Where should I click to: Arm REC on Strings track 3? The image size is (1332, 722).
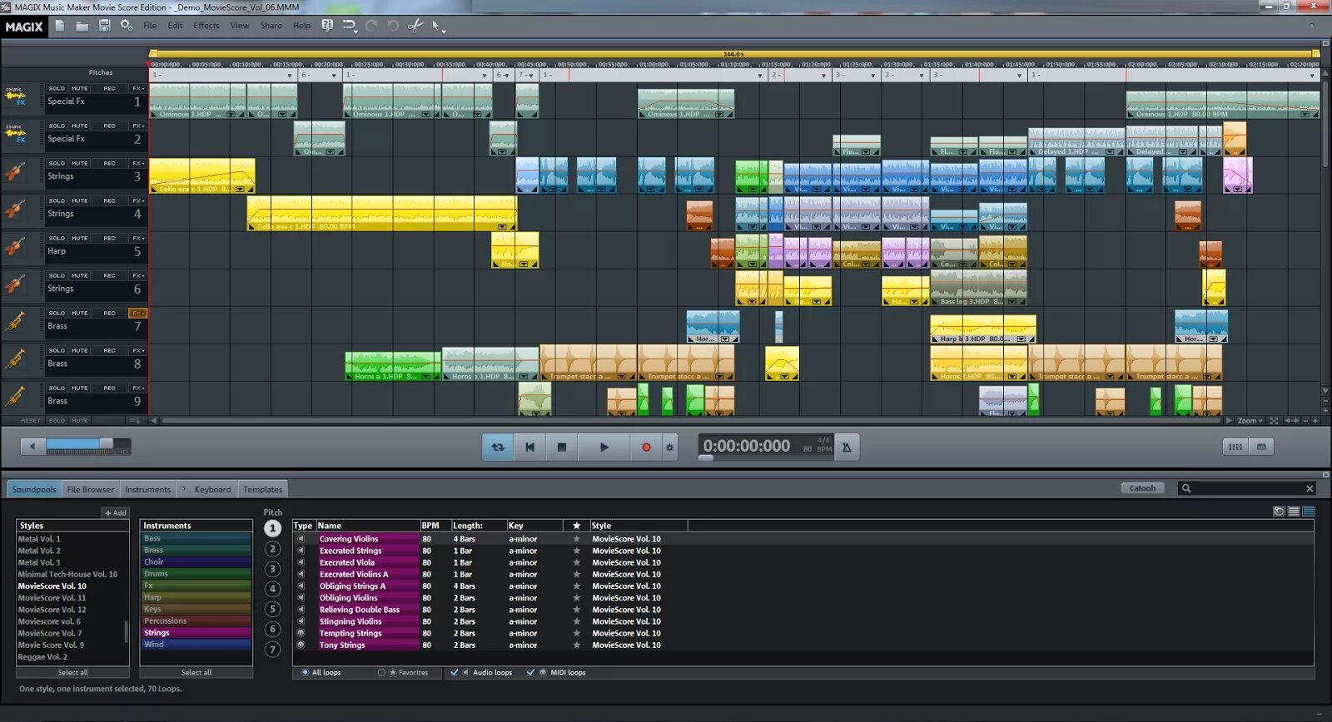coord(109,163)
